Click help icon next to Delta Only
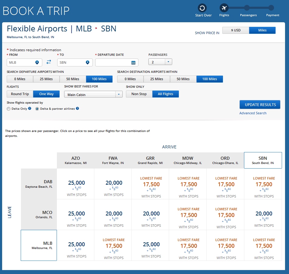The width and height of the screenshot is (289, 274). 30,109
